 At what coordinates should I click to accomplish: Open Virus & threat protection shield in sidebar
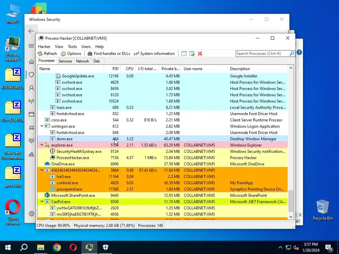pos(31,75)
